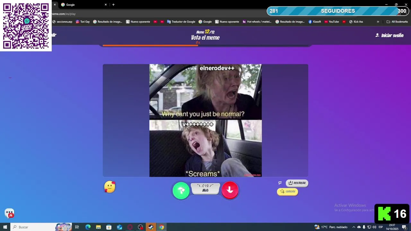Save the meme with Guardar
This screenshot has height=231, width=411.
point(287,192)
